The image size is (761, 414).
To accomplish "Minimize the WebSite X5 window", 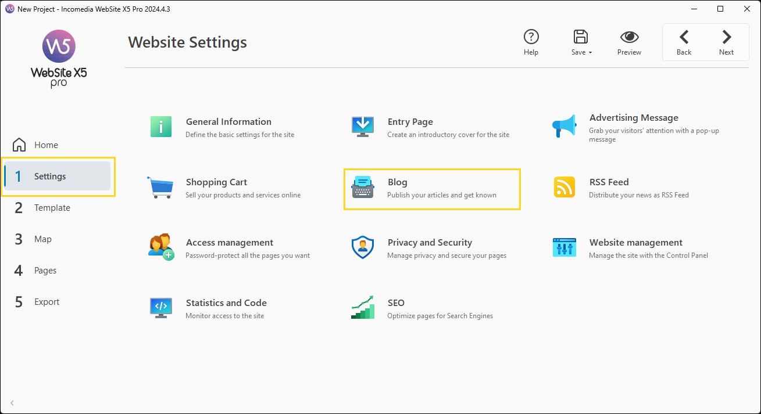I will pos(694,9).
